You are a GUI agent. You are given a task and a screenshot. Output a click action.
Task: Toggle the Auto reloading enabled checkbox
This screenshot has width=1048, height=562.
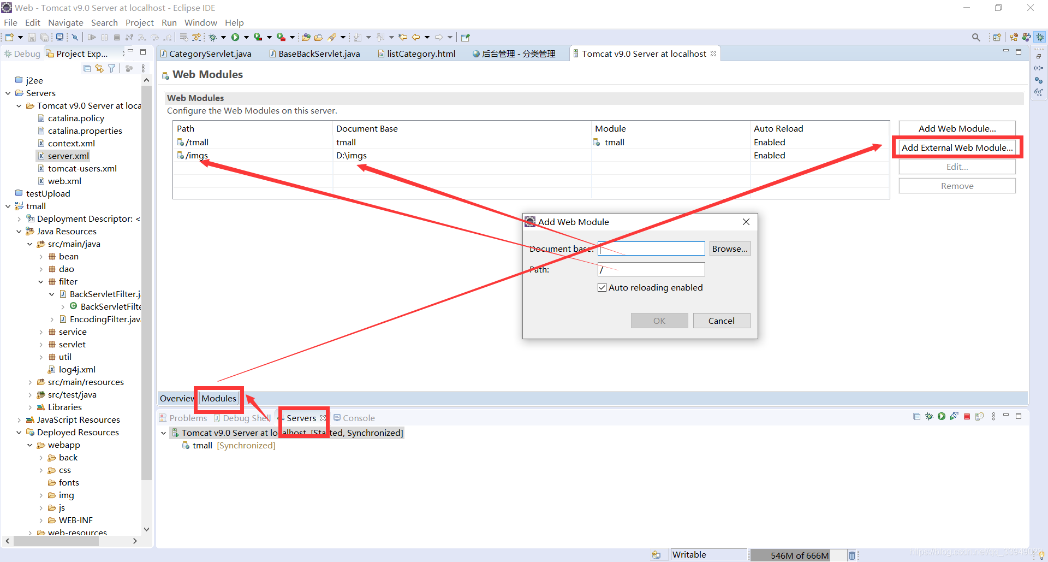tap(602, 287)
